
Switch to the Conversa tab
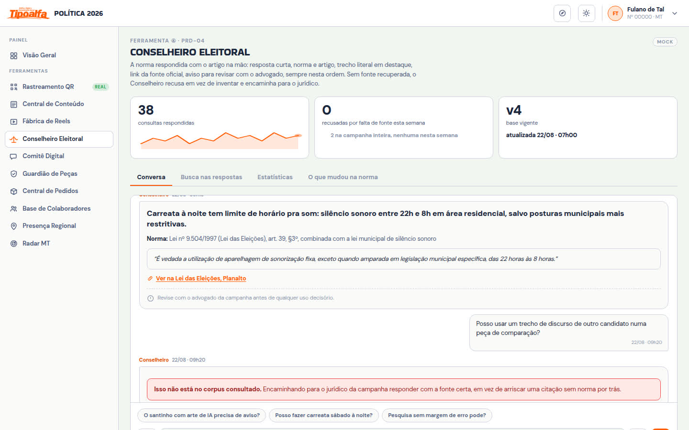[x=151, y=177]
